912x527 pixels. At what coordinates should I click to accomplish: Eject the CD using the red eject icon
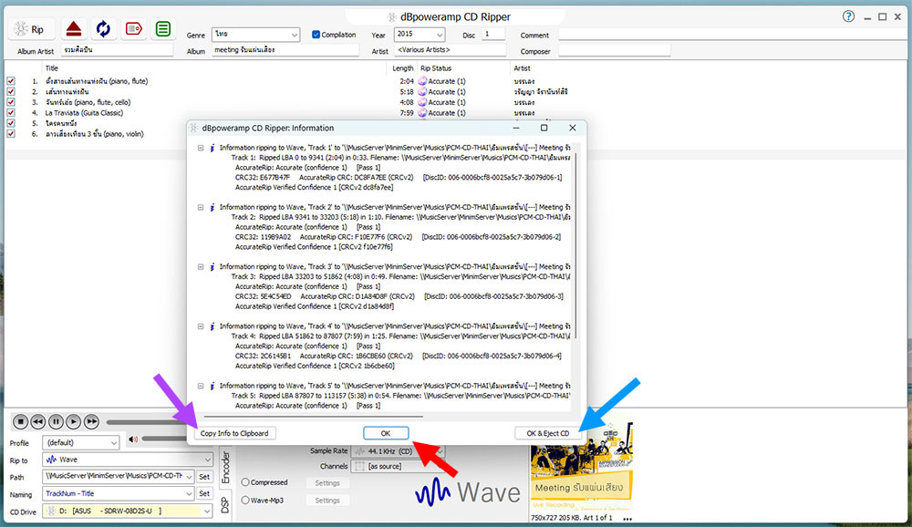[74, 29]
